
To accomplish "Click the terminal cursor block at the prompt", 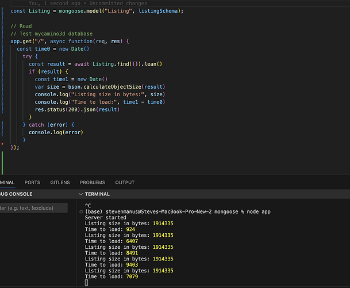I will [87, 282].
